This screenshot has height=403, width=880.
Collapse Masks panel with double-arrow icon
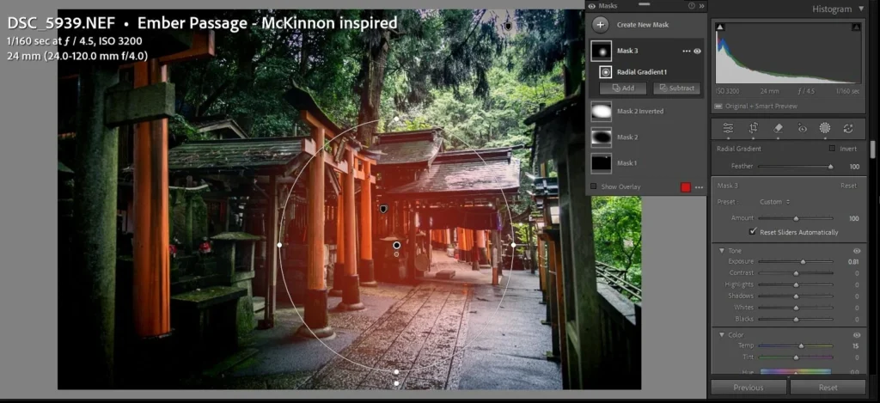[701, 6]
